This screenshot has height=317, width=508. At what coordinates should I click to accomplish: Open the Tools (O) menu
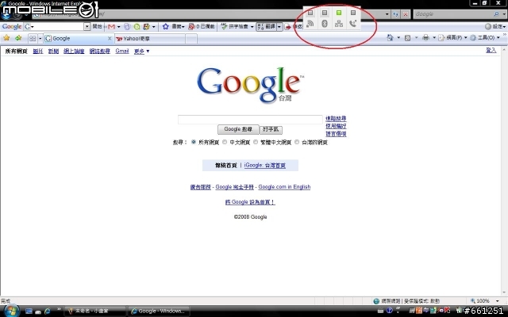pyautogui.click(x=484, y=38)
